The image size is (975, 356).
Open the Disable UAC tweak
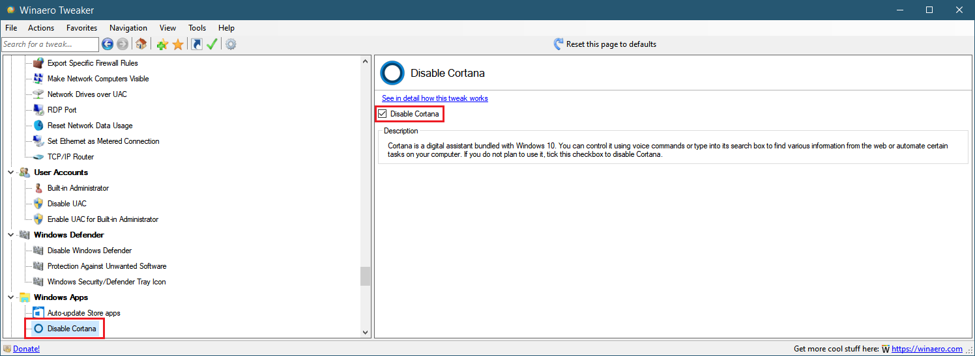click(x=67, y=204)
